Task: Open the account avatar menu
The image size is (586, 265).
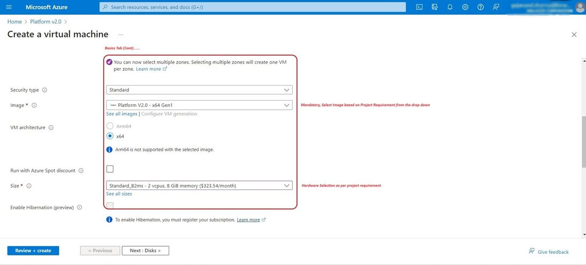Action: (x=580, y=7)
